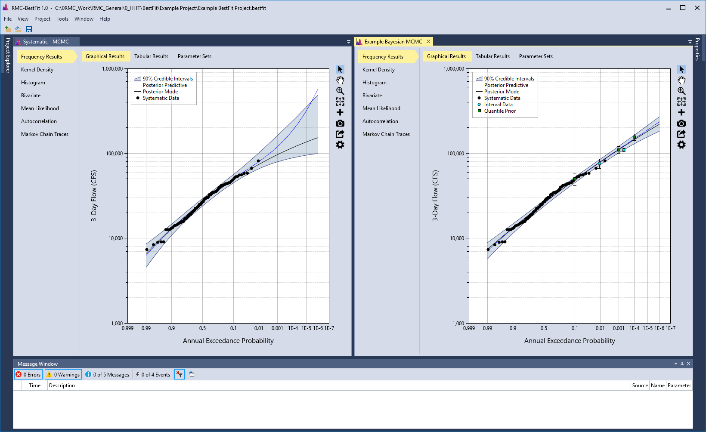Expand the Project Explorer side panel
The image size is (706, 432).
coord(8,56)
